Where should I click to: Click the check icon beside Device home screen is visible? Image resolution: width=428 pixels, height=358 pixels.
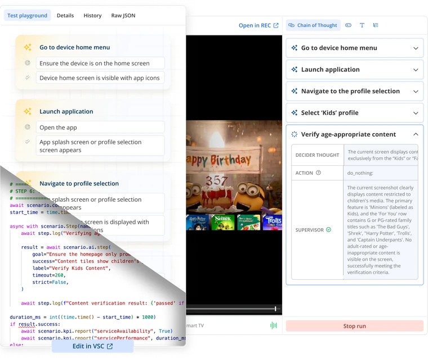(28, 78)
